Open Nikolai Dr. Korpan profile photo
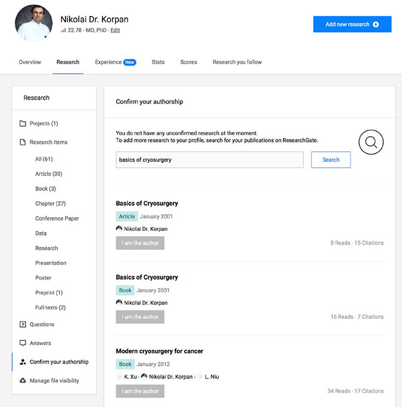This screenshot has height=407, width=402. [x=34, y=23]
